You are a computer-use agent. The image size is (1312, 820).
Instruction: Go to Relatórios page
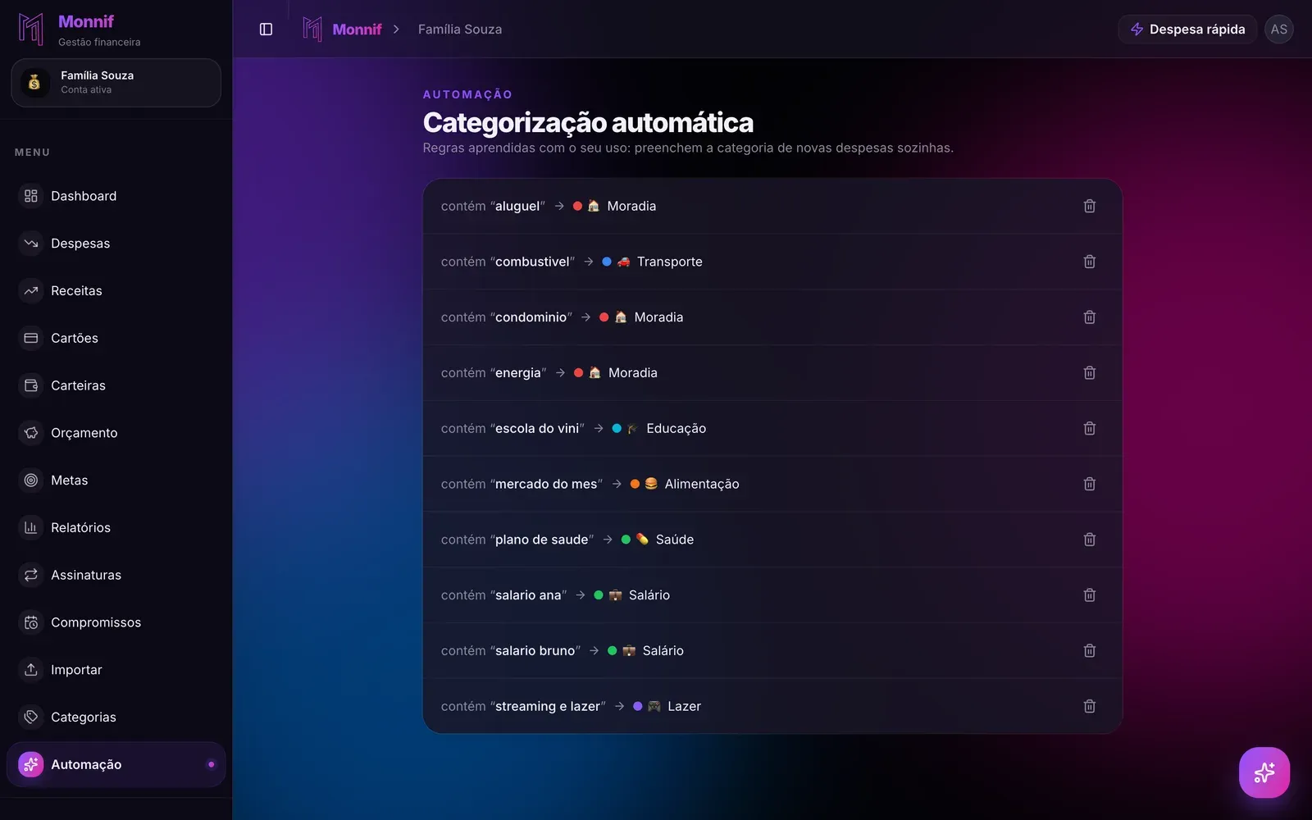click(x=116, y=527)
